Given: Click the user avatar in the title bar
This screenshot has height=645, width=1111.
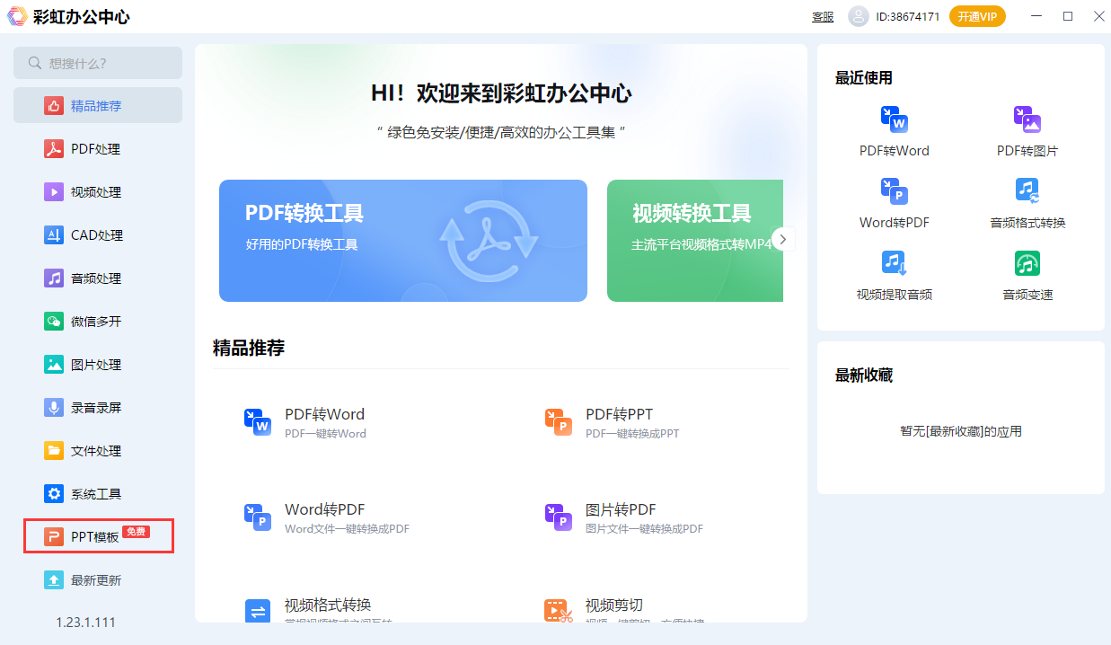Looking at the screenshot, I should [859, 16].
